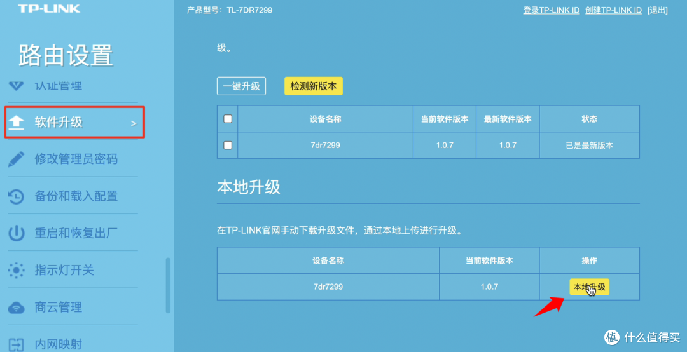Image resolution: width=687 pixels, height=352 pixels.
Task: Click the light icon for 指示灯开关
Action: point(16,270)
